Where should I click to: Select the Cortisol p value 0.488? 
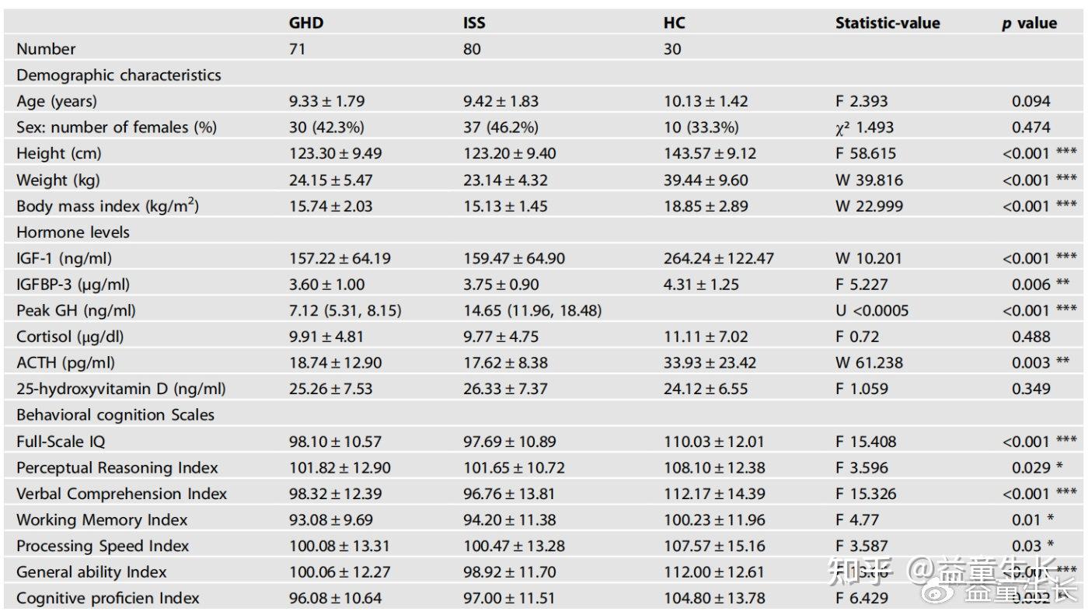click(x=1030, y=337)
